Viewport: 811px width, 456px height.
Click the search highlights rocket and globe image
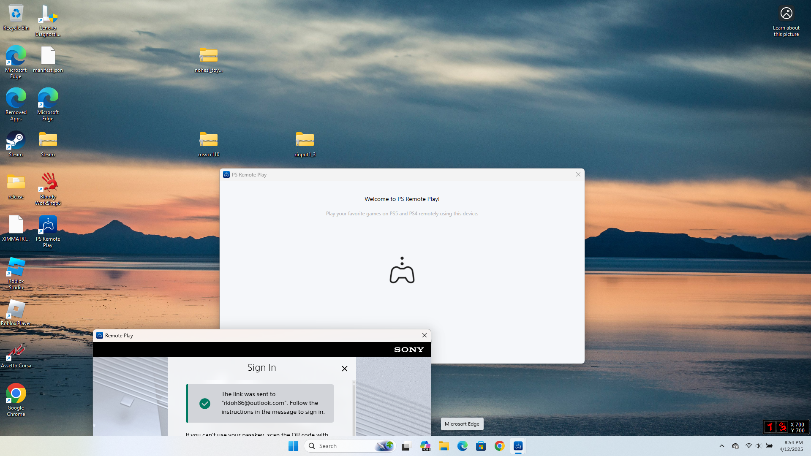pos(384,446)
